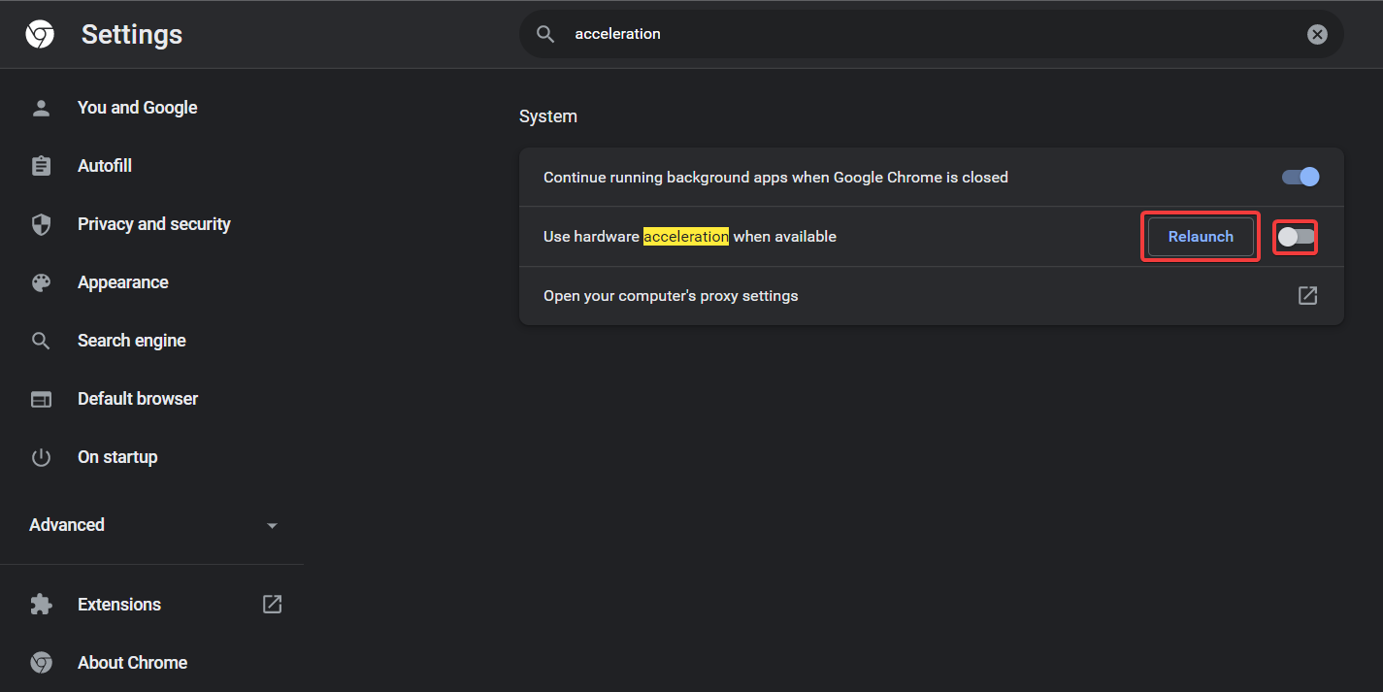Disable continue running background apps toggle

click(x=1301, y=177)
